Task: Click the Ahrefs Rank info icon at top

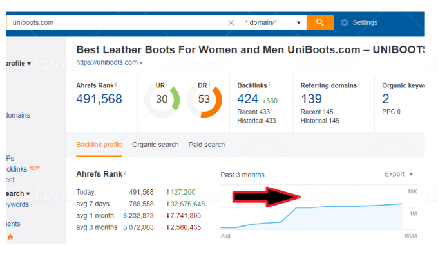Action: point(116,84)
